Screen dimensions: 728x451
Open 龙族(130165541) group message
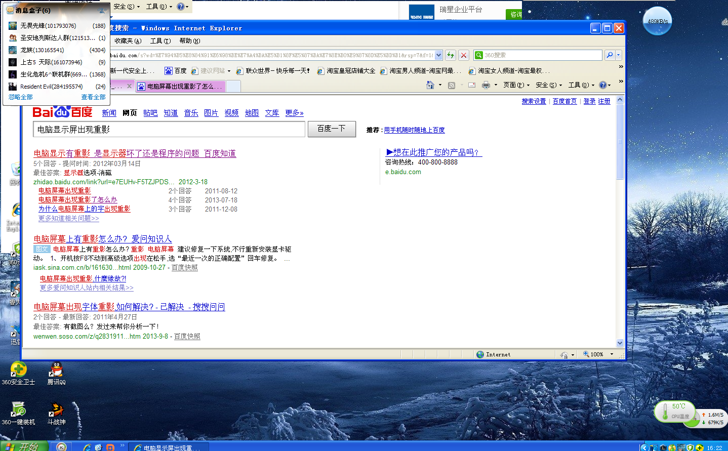57,50
